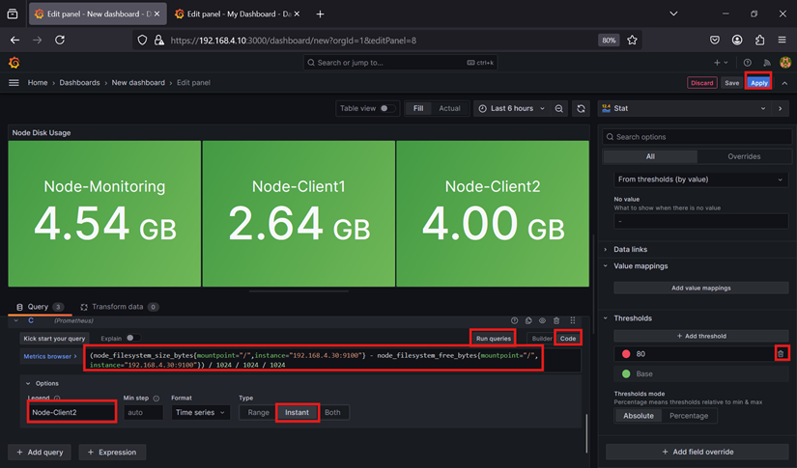Click the Min step info icon
This screenshot has height=468, width=797.
(x=157, y=399)
